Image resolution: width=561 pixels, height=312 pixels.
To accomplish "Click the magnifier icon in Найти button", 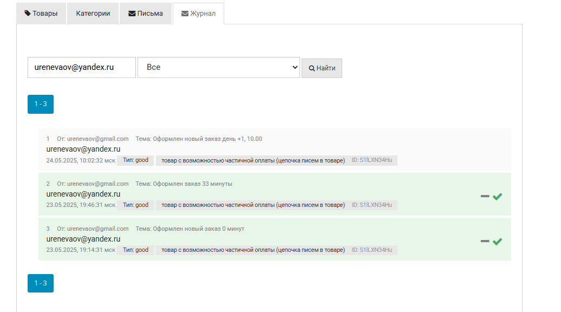I will (x=311, y=68).
